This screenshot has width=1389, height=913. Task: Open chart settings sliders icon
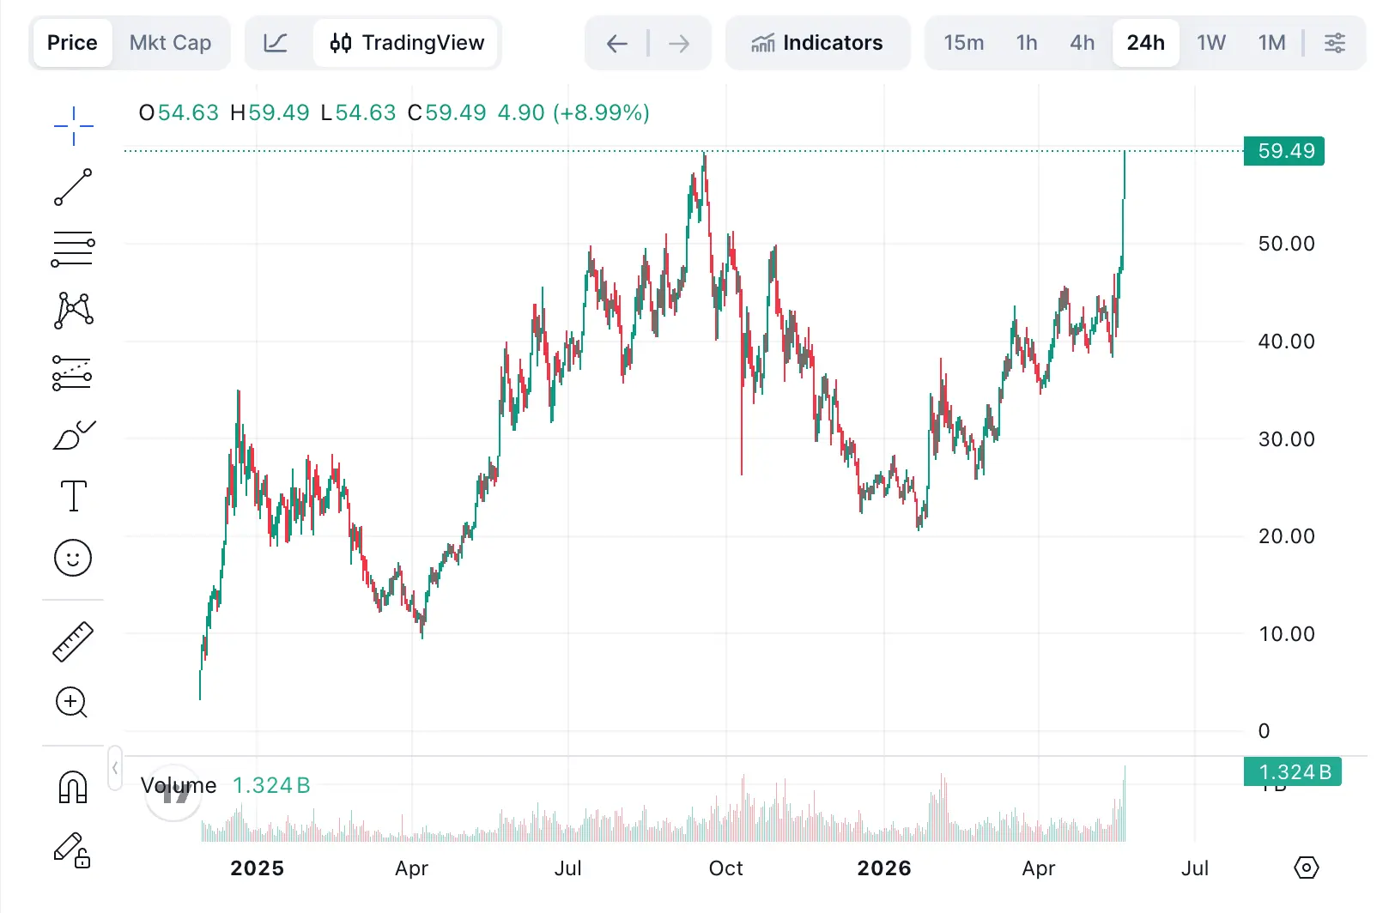[x=1335, y=43]
